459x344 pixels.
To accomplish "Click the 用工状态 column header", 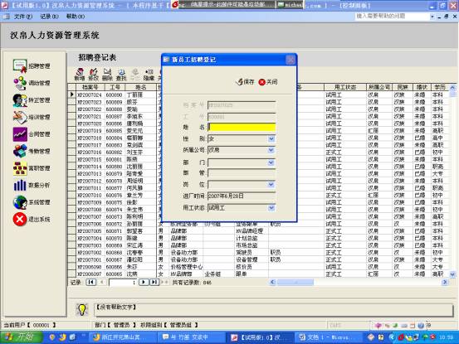I will [345, 87].
